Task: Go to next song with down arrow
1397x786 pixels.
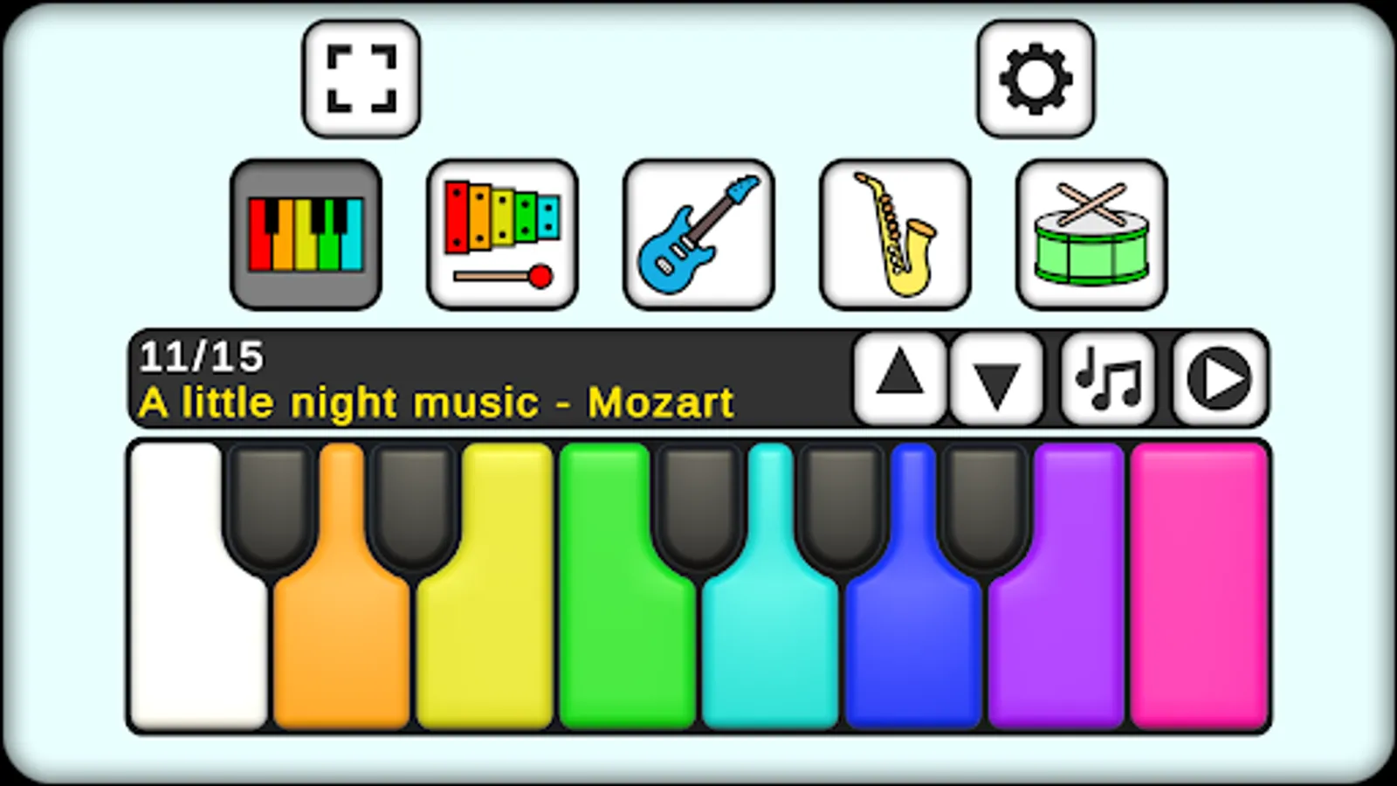Action: [x=996, y=378]
